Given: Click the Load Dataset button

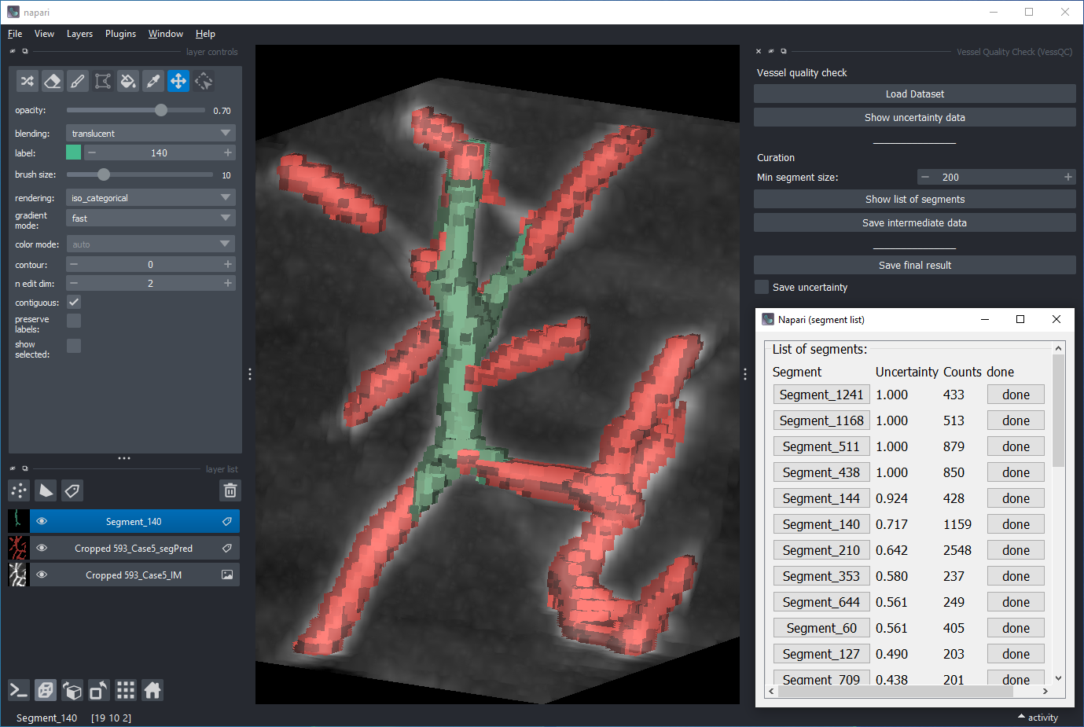Looking at the screenshot, I should tap(914, 94).
